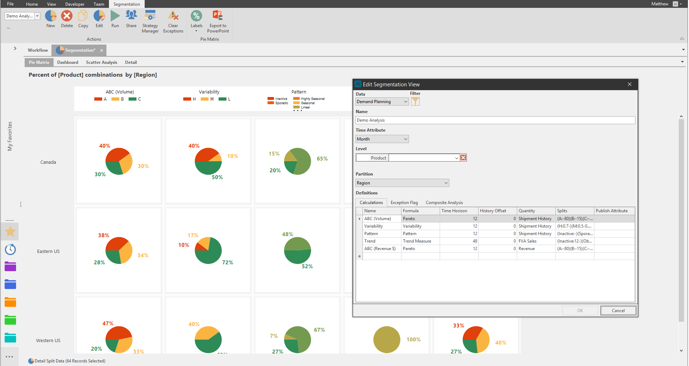Expand the Month time attribute dropdown
The width and height of the screenshot is (689, 366).
click(382, 139)
